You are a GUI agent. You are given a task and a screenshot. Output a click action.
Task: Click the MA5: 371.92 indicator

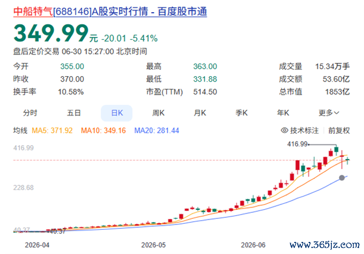click(x=52, y=131)
